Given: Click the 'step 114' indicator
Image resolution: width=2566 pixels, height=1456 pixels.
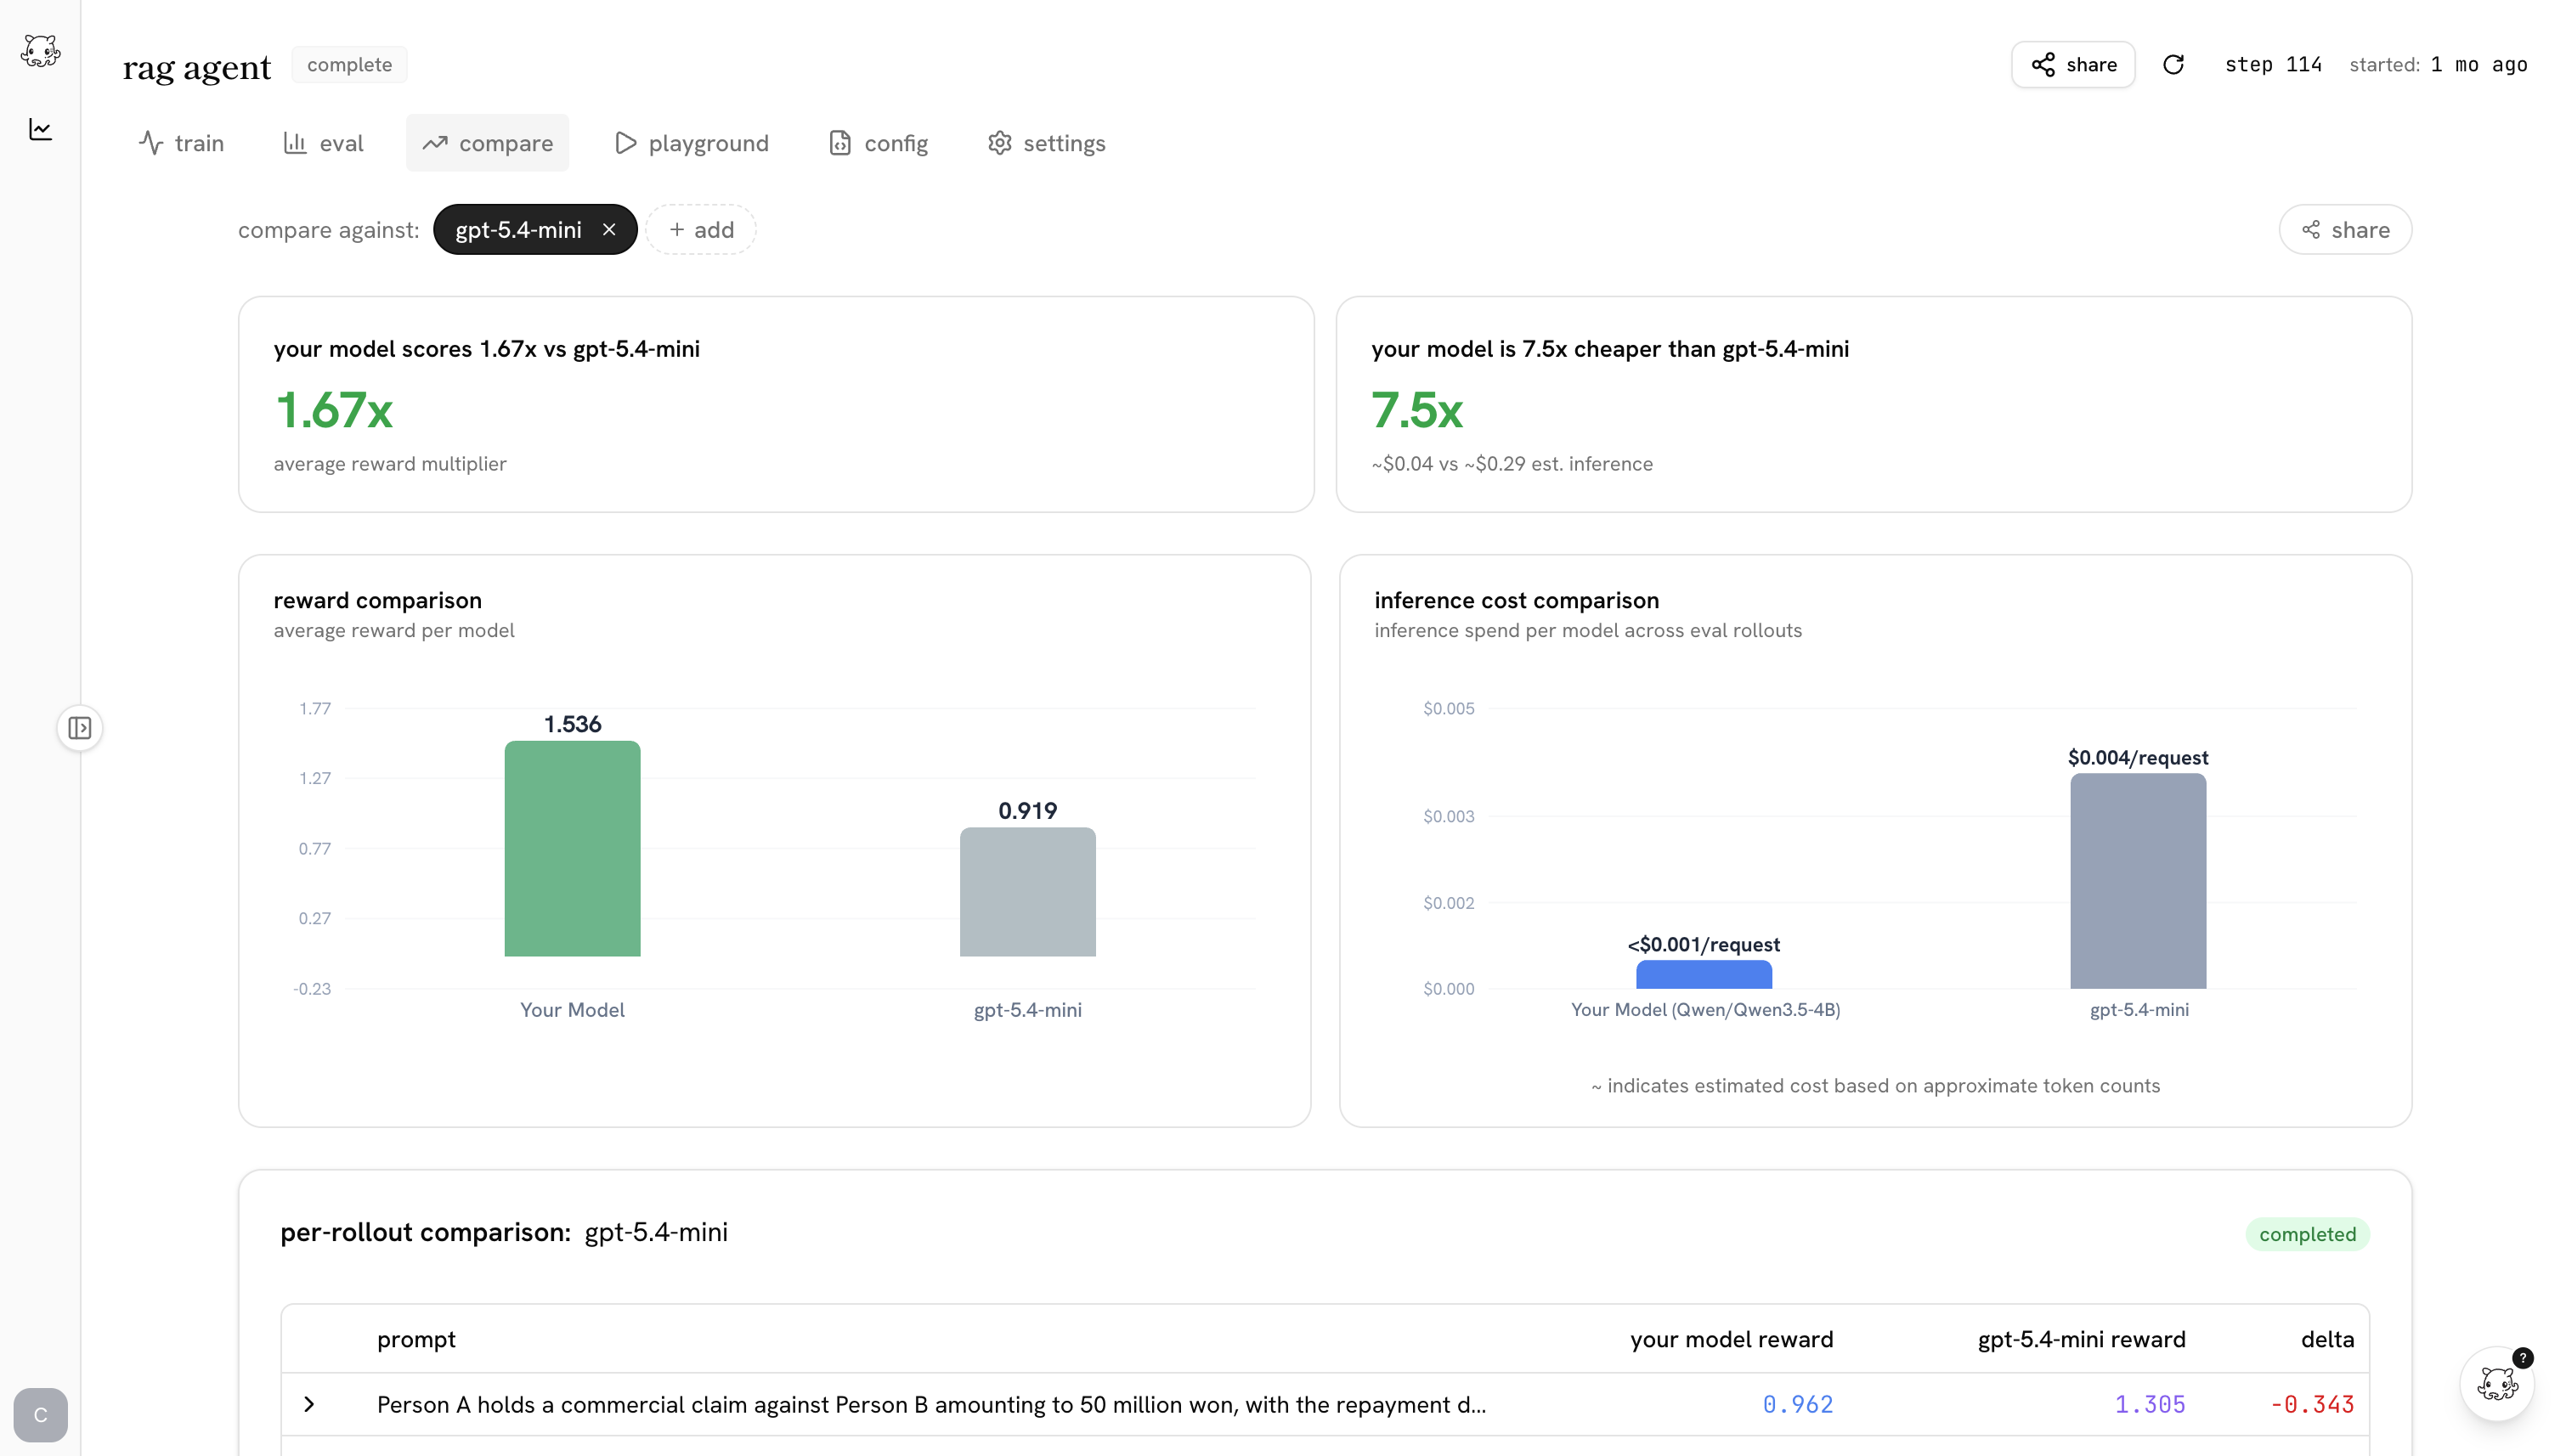Looking at the screenshot, I should pyautogui.click(x=2273, y=65).
